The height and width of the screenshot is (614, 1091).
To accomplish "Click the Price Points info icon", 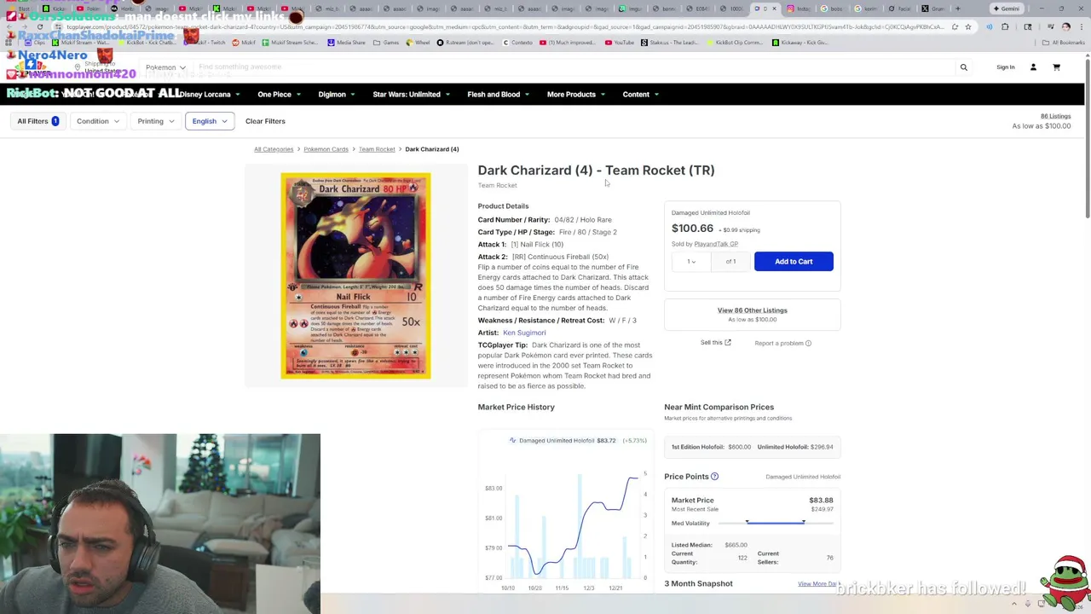I will [x=715, y=477].
